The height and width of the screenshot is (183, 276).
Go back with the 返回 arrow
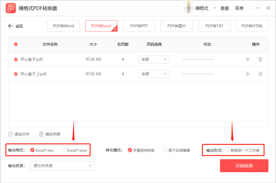(x=10, y=26)
